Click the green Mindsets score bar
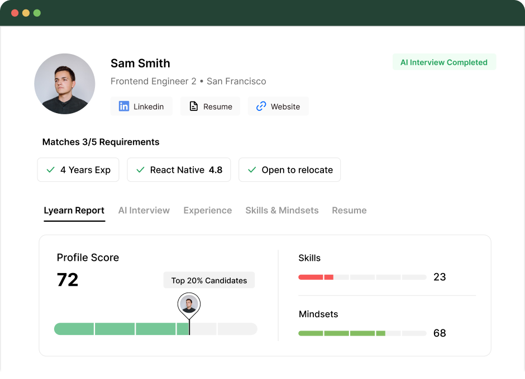 362,333
